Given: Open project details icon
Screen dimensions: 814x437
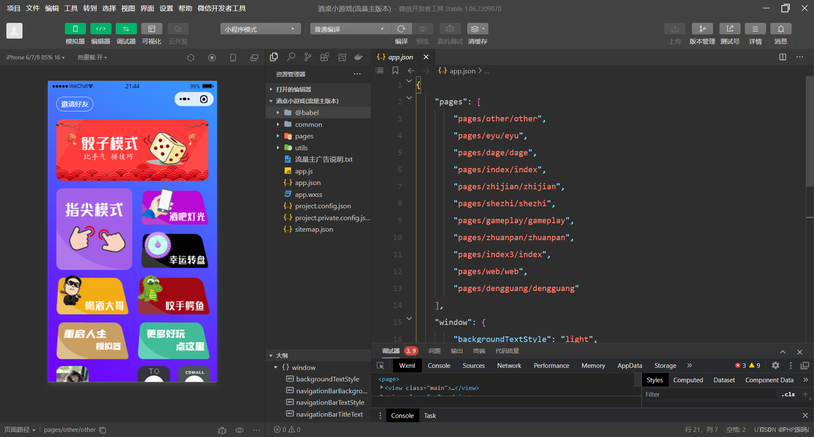Looking at the screenshot, I should tap(755, 29).
